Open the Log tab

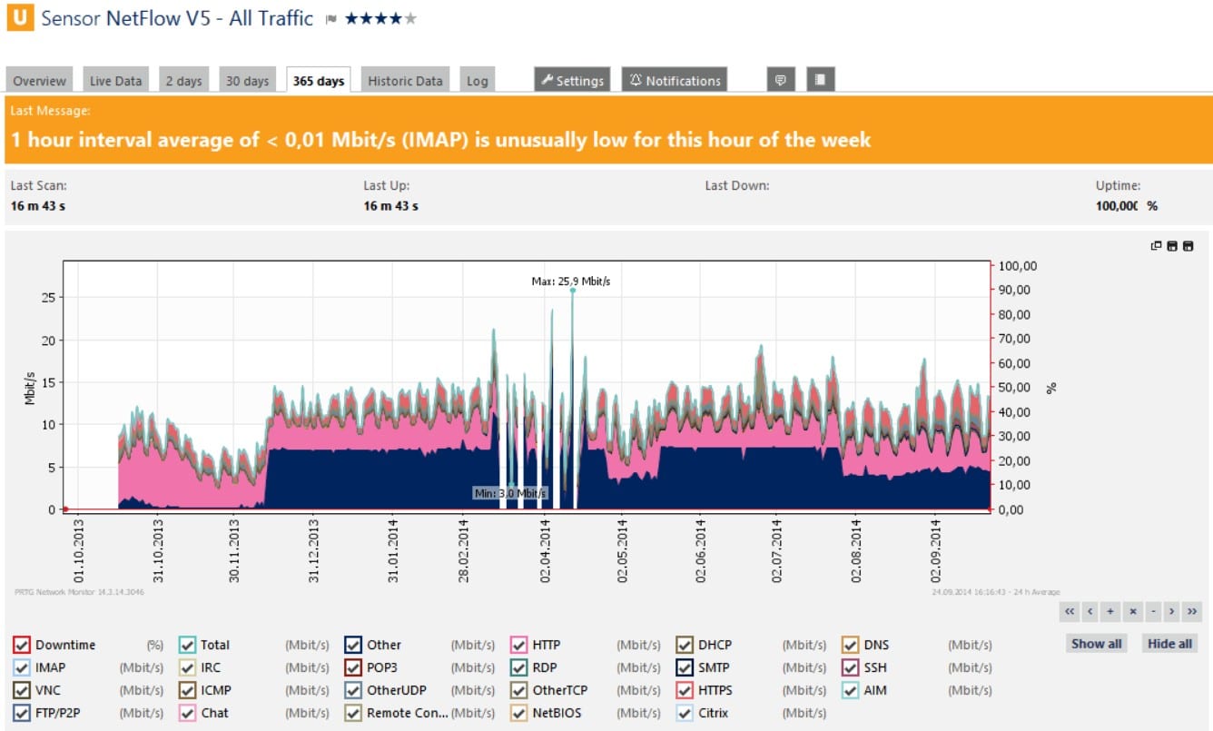click(x=478, y=80)
